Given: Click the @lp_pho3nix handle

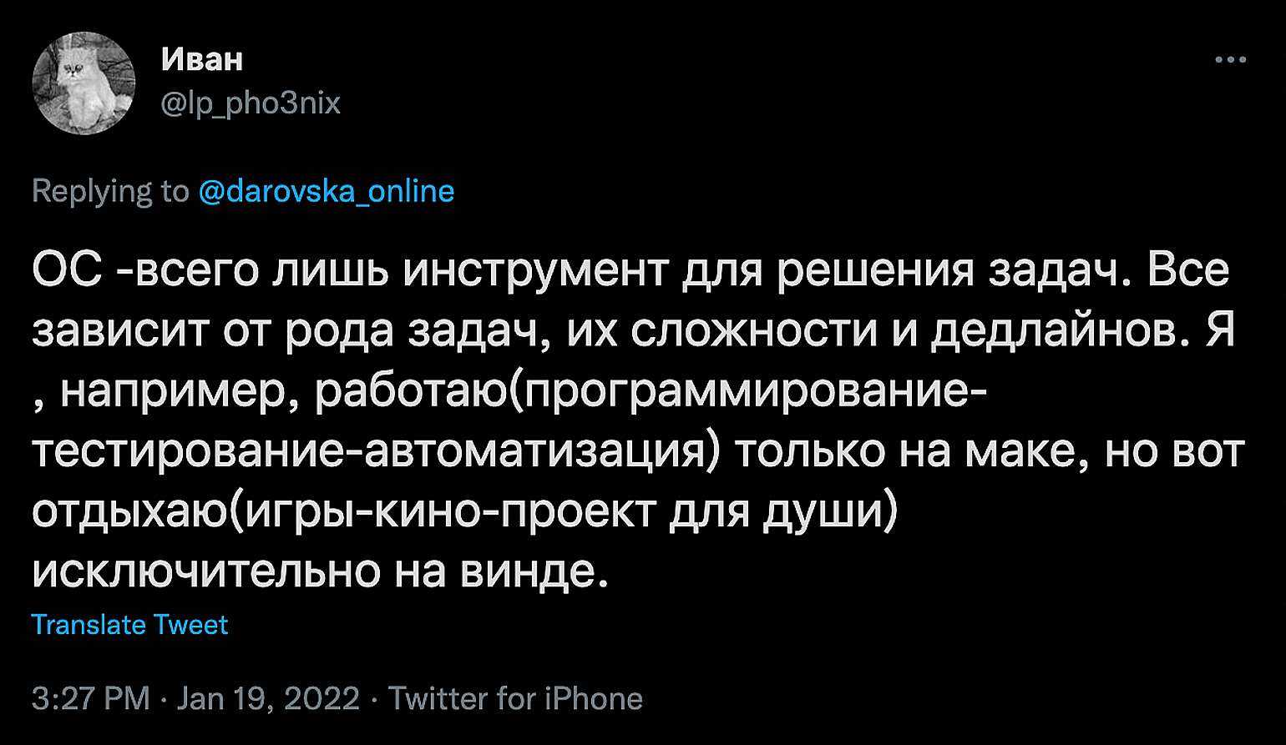Looking at the screenshot, I should [249, 103].
